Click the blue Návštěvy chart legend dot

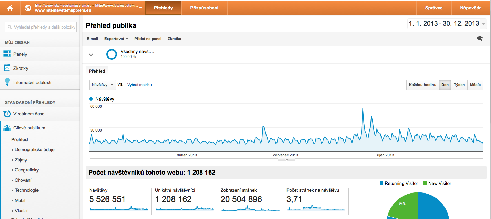point(91,99)
